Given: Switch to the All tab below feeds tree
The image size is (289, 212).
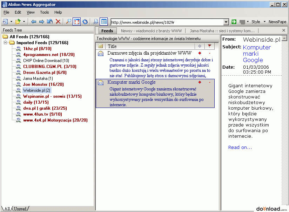Looking at the screenshot, I should coord(7,209).
